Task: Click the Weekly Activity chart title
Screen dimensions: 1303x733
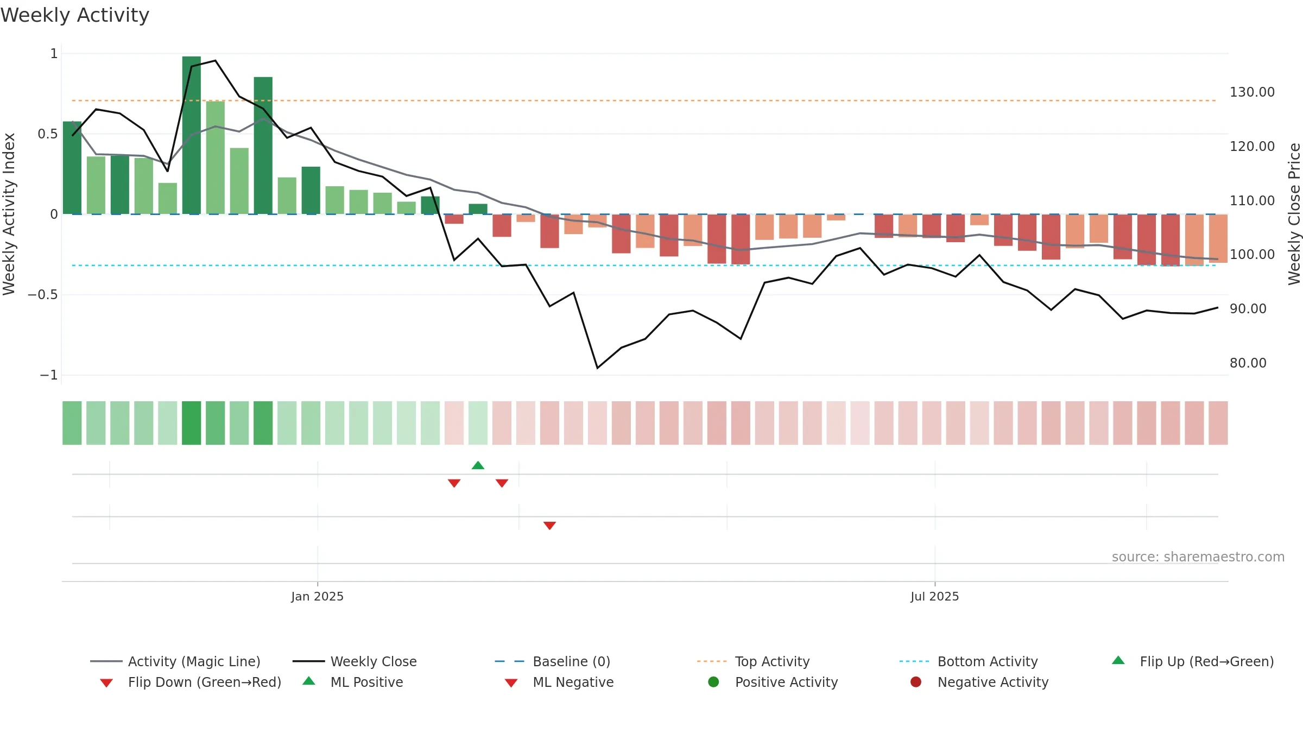Action: [x=75, y=15]
